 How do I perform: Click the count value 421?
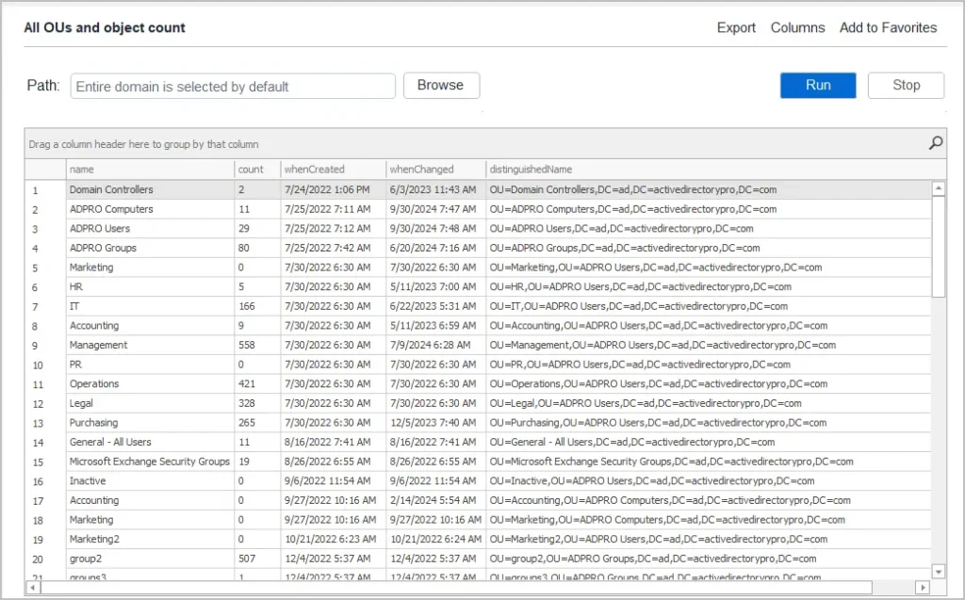[x=247, y=383]
